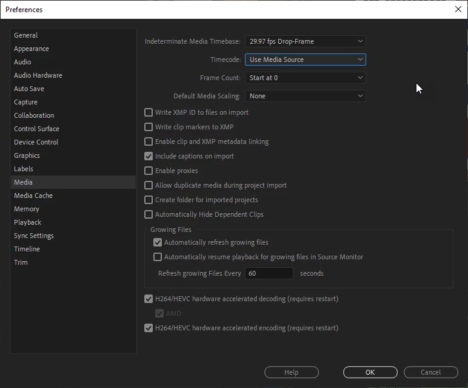The width and height of the screenshot is (468, 388).
Task: Disable H264/HEVC hardware accelerated decoding
Action: click(x=149, y=299)
